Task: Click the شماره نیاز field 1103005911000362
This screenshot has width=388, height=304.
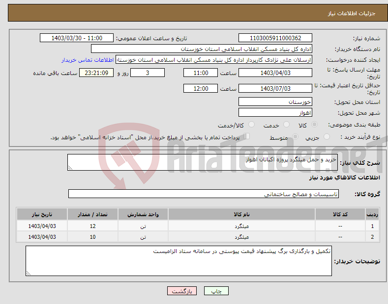Action: pyautogui.click(x=275, y=38)
